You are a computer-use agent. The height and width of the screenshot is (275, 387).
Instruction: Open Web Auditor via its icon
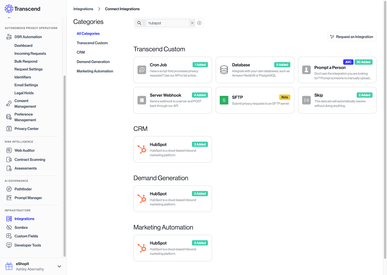9,150
